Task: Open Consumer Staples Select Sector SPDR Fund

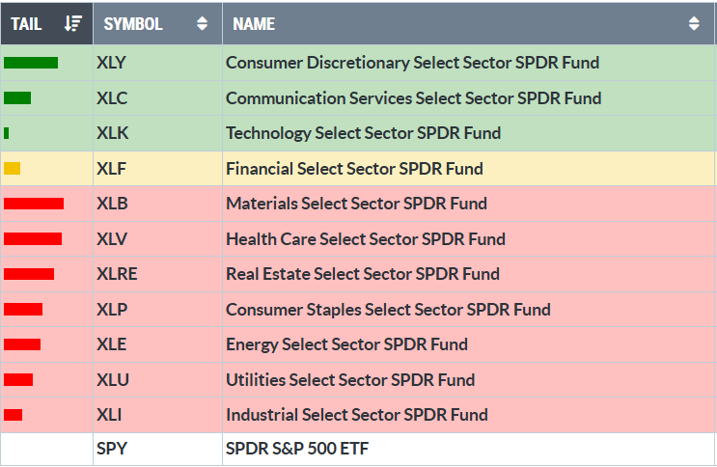Action: [388, 310]
